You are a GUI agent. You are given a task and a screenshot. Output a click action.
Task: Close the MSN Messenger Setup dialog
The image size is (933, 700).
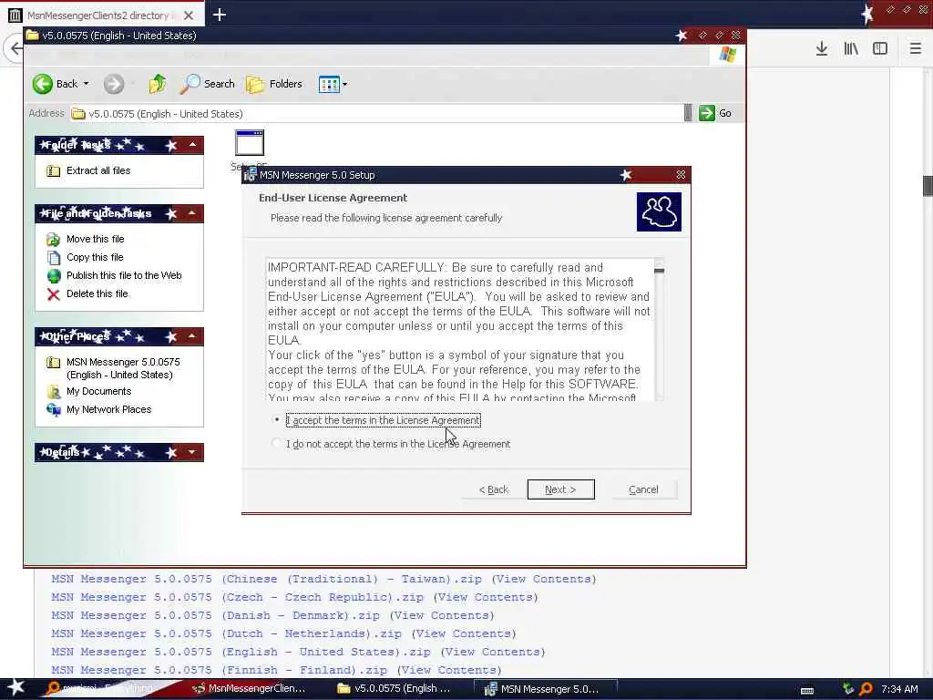(x=681, y=174)
